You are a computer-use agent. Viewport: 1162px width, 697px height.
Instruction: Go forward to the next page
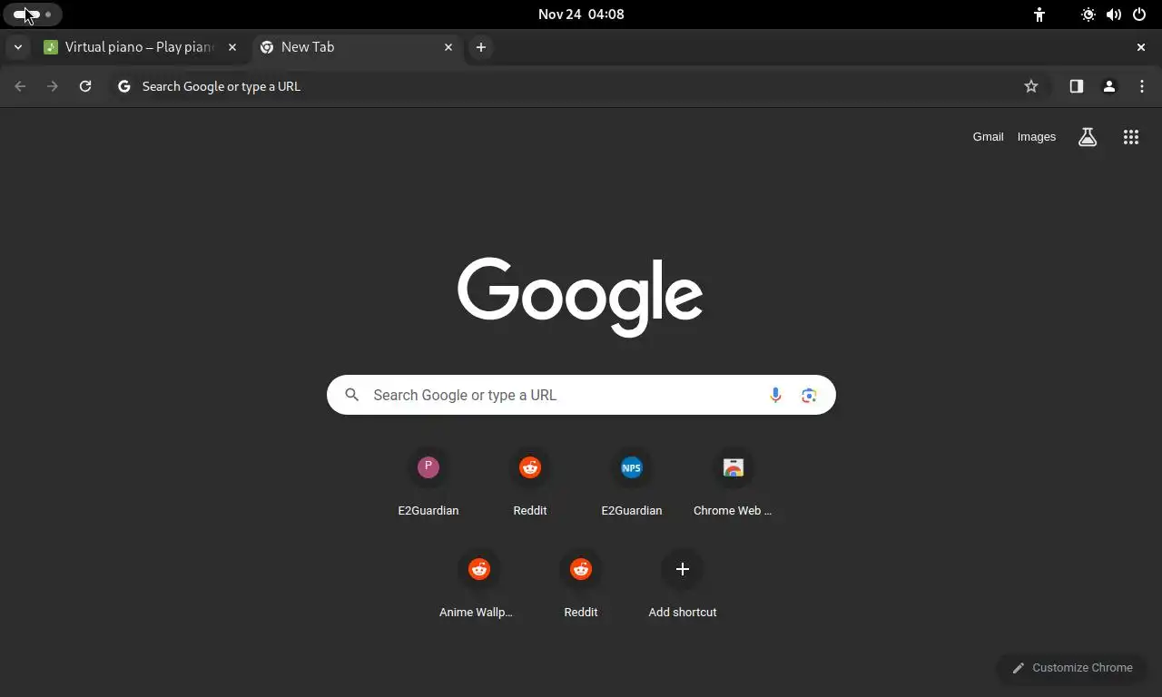53,86
